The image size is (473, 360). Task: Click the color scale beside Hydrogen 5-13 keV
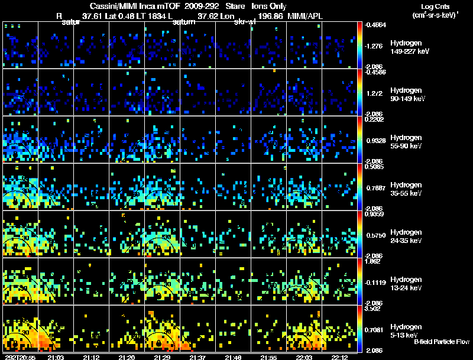pos(359,329)
